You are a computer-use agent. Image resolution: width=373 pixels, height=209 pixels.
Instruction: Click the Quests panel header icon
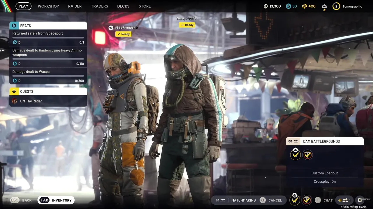tap(14, 91)
